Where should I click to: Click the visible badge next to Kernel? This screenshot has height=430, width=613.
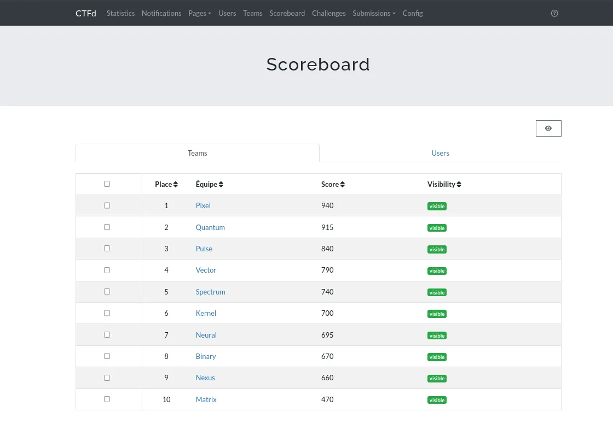coord(437,314)
